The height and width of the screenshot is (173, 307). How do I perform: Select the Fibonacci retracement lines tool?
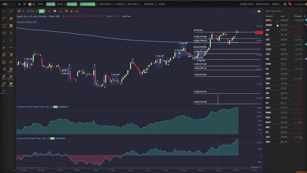pyautogui.click(x=4, y=54)
